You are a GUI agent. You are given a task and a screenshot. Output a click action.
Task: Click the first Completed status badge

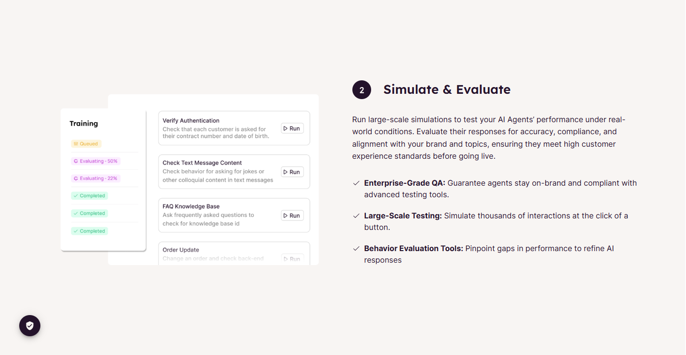pyautogui.click(x=89, y=196)
